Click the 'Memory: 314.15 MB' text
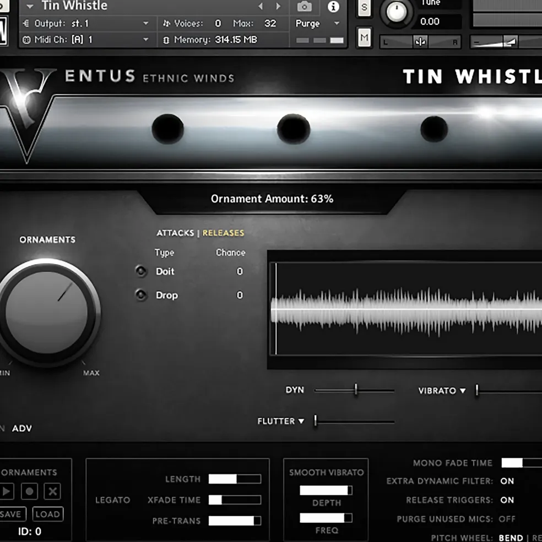 [x=215, y=40]
